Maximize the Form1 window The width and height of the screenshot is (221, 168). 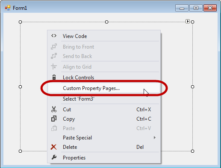(196, 8)
